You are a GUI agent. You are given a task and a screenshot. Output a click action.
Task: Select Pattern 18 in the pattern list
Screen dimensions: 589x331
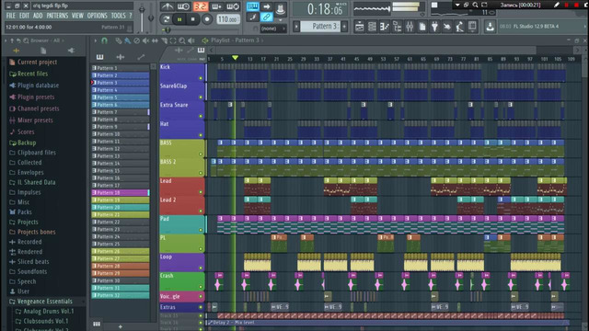[121, 192]
